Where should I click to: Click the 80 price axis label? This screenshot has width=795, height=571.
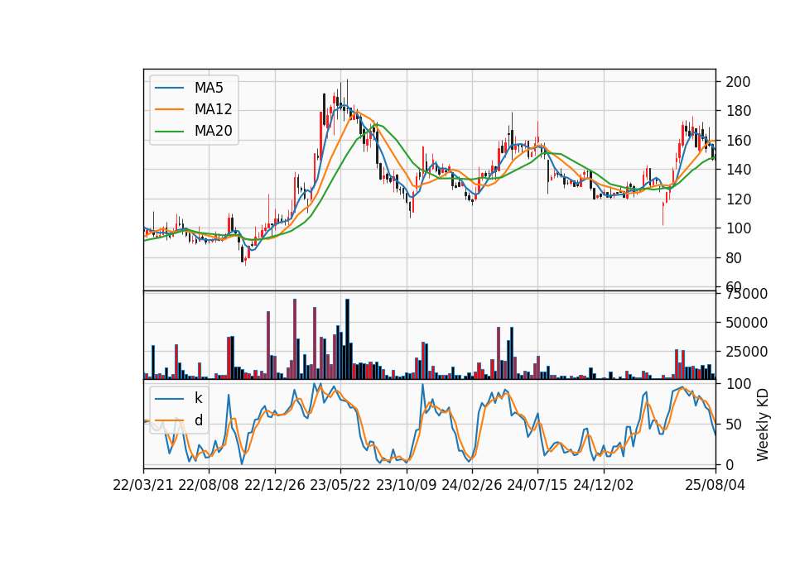coord(734,258)
